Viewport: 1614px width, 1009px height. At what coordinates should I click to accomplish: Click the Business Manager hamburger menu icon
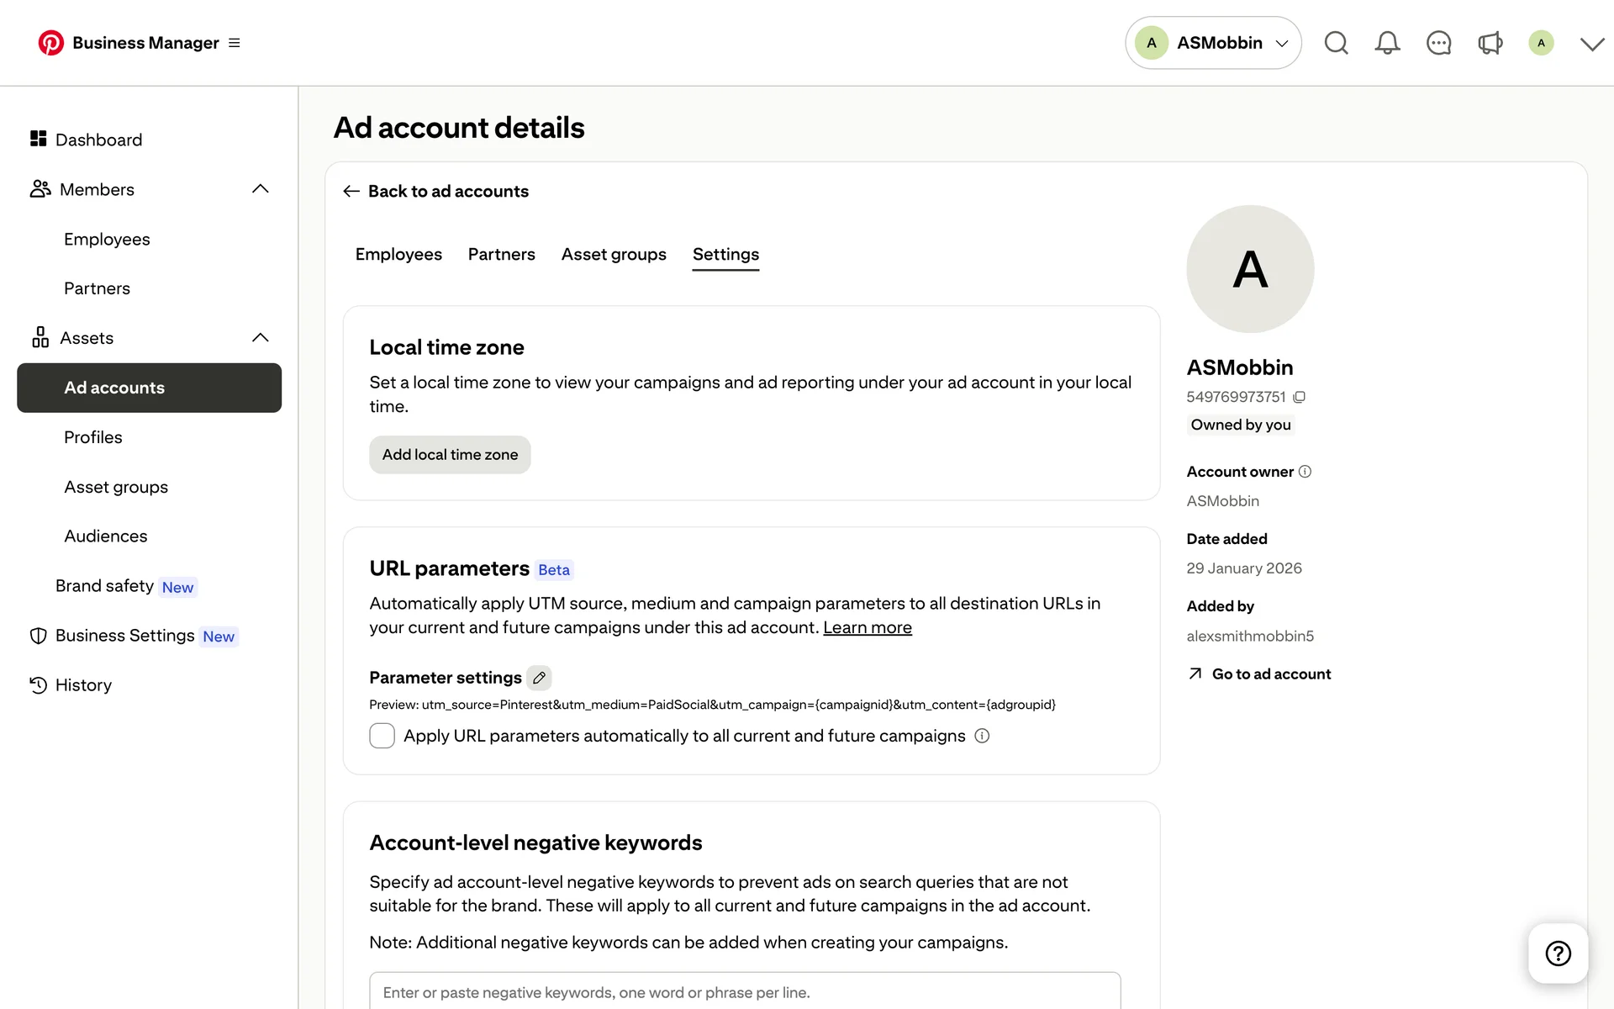[235, 43]
